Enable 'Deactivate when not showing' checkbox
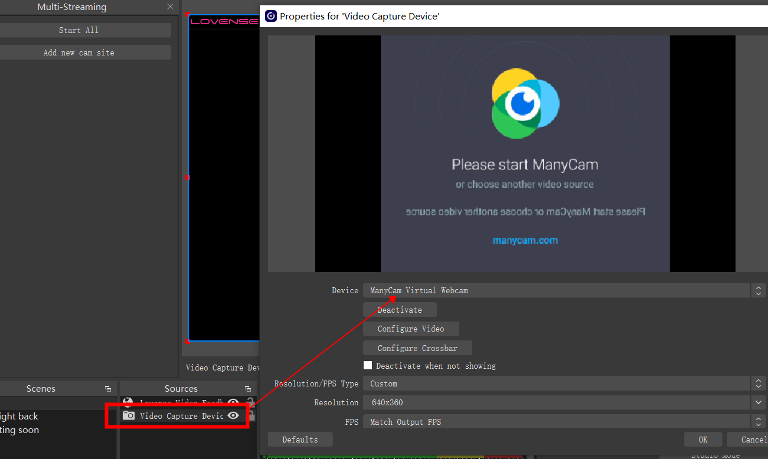The height and width of the screenshot is (459, 768). (x=368, y=365)
